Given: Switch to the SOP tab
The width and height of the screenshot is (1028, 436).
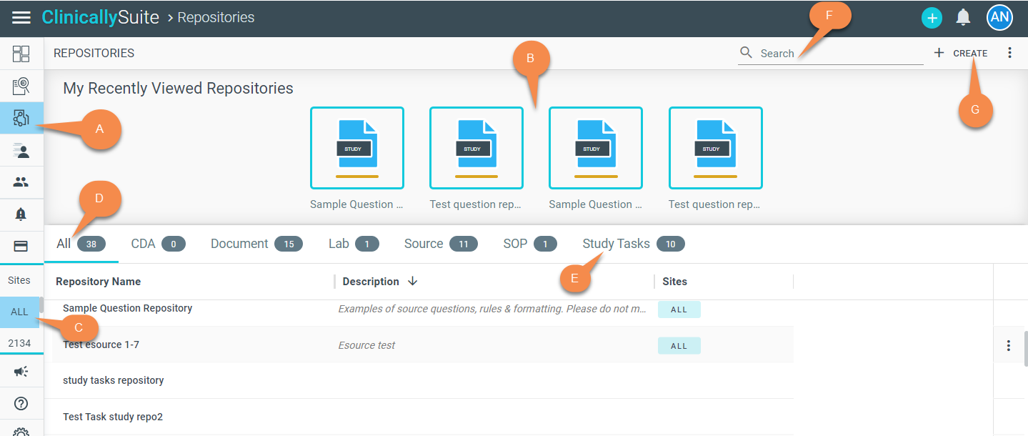Looking at the screenshot, I should click(529, 244).
